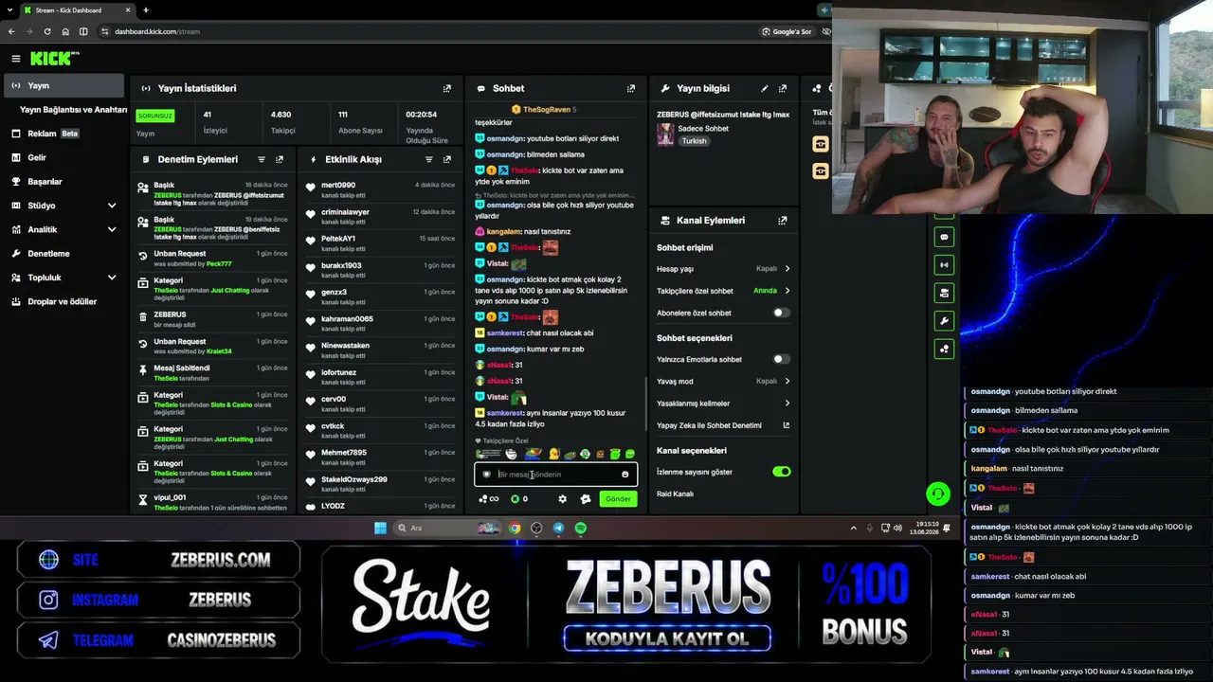Open Yasaklanmış kelimeler list

(x=723, y=404)
